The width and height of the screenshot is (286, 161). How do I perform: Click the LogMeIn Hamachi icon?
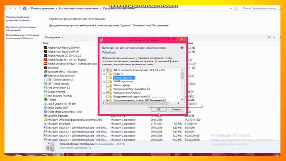(45, 116)
